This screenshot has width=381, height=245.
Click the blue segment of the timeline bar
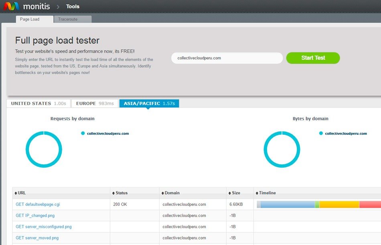click(x=288, y=205)
